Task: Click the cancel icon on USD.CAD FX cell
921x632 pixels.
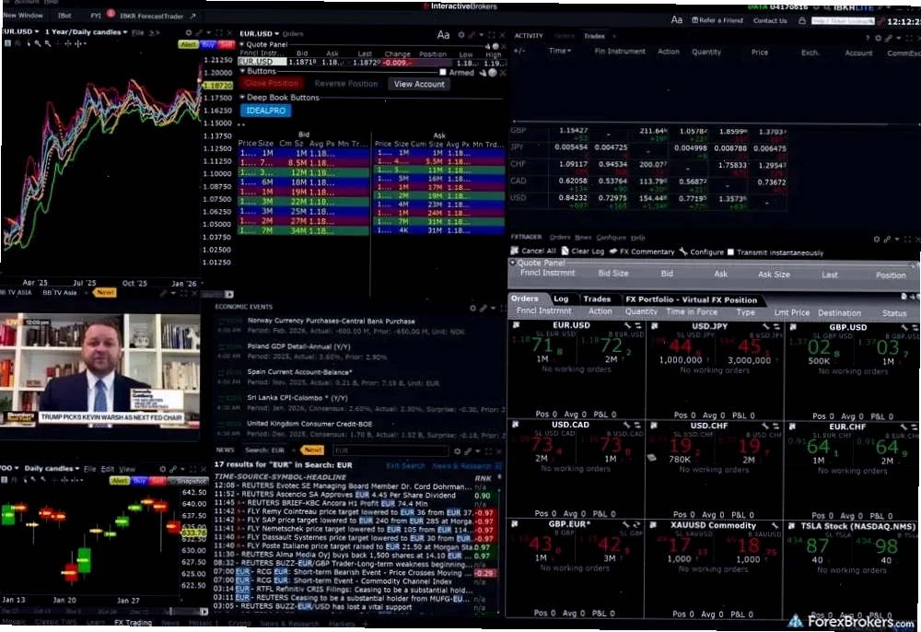Action: [515, 424]
